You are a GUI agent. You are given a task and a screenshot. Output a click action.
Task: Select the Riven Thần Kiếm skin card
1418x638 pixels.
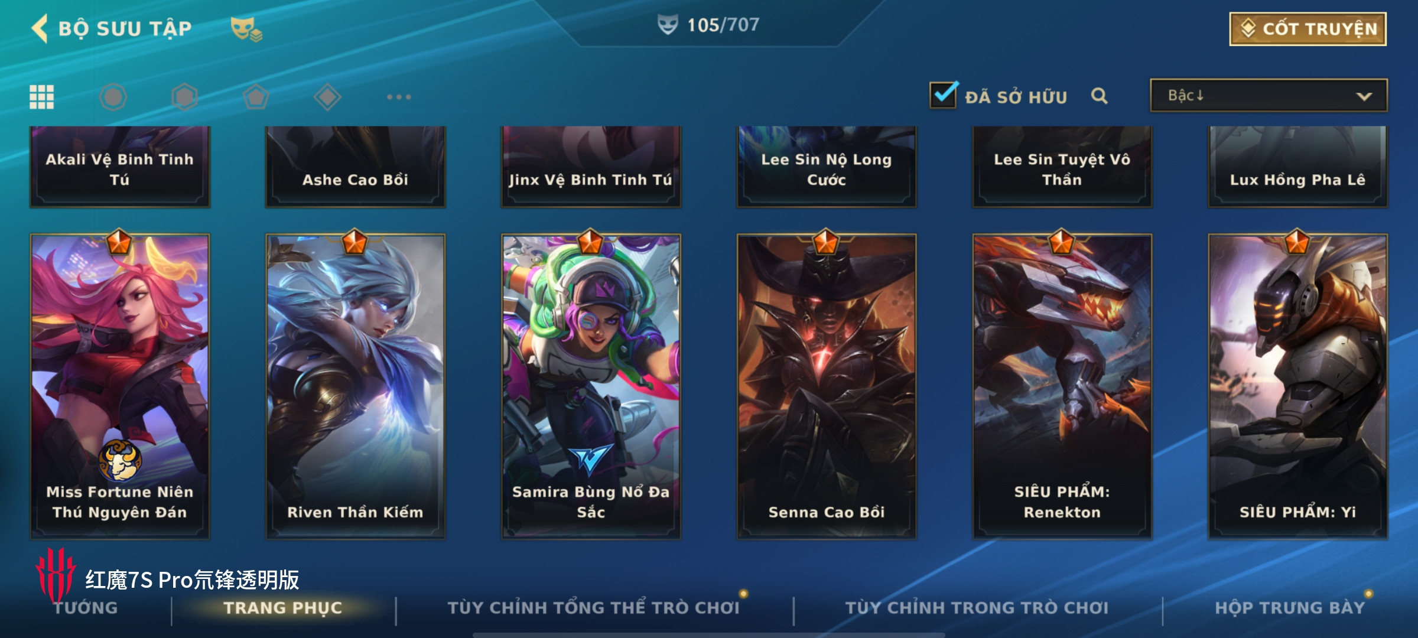tap(355, 386)
